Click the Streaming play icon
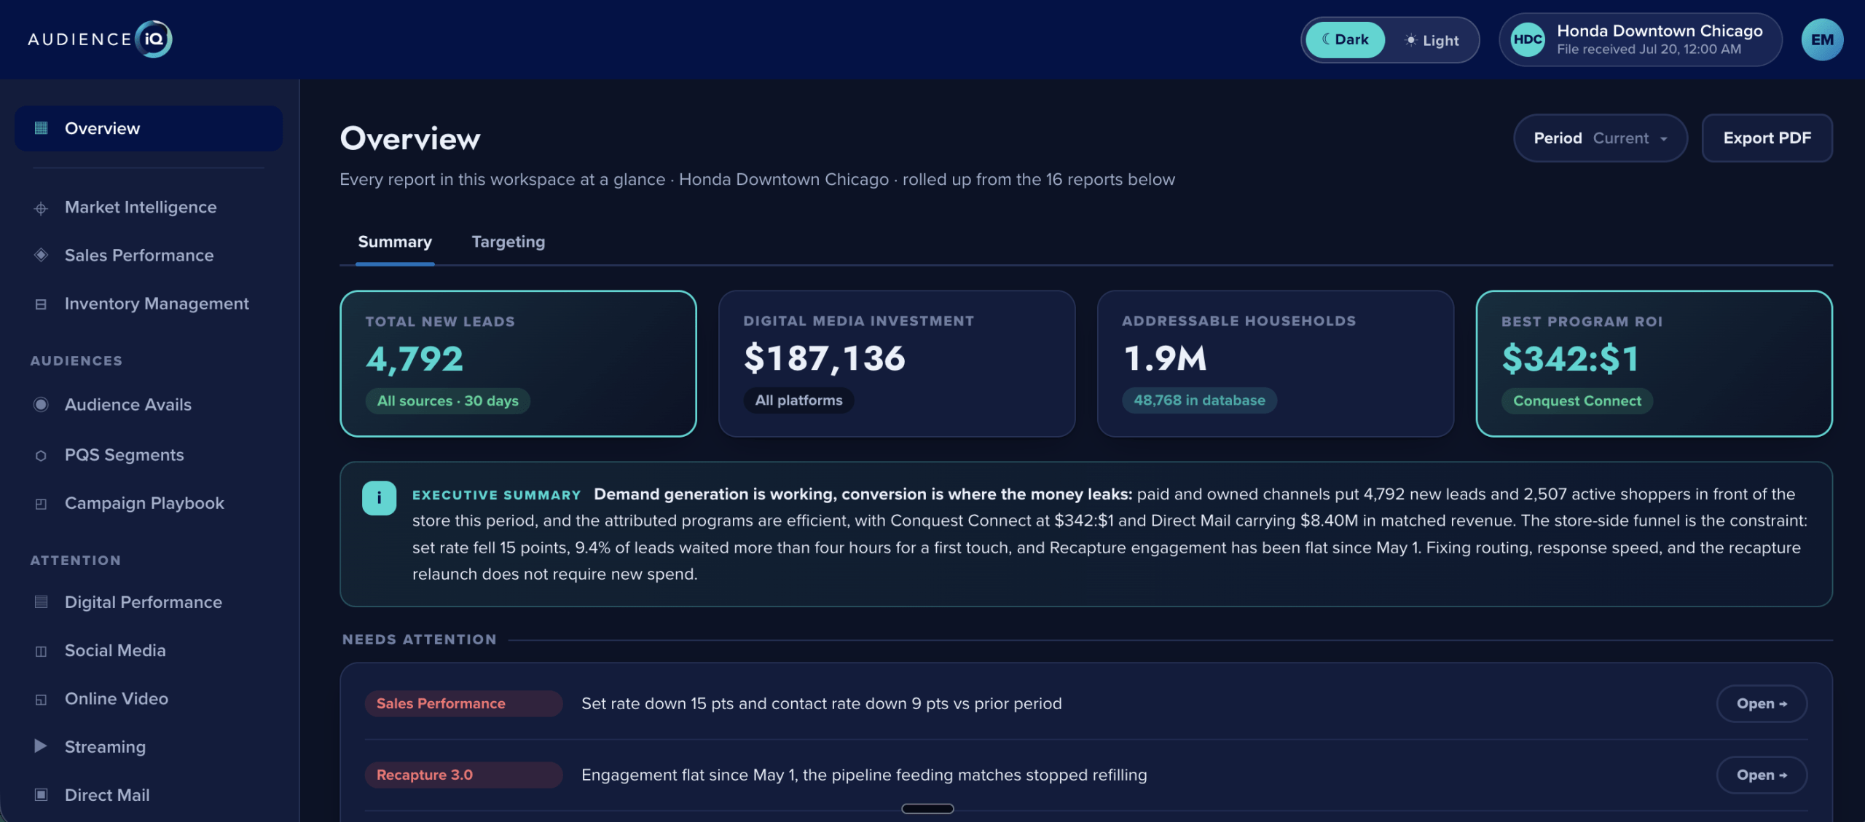Image resolution: width=1865 pixels, height=822 pixels. 41,746
